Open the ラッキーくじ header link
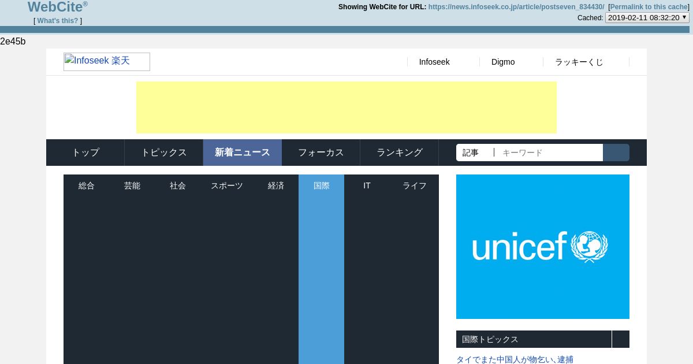This screenshot has width=693, height=364. pos(579,62)
